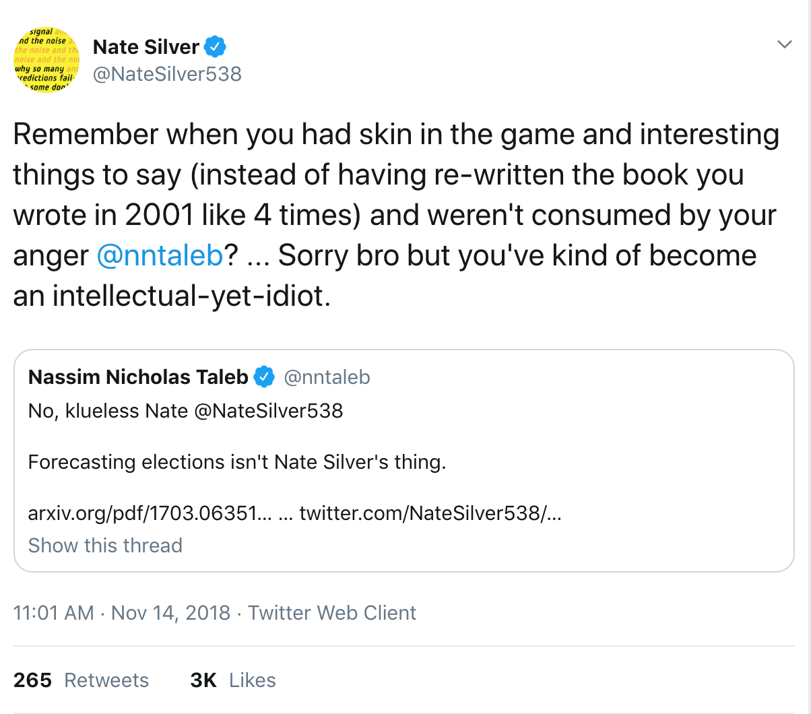Open the Nate Silver display name

click(x=146, y=46)
